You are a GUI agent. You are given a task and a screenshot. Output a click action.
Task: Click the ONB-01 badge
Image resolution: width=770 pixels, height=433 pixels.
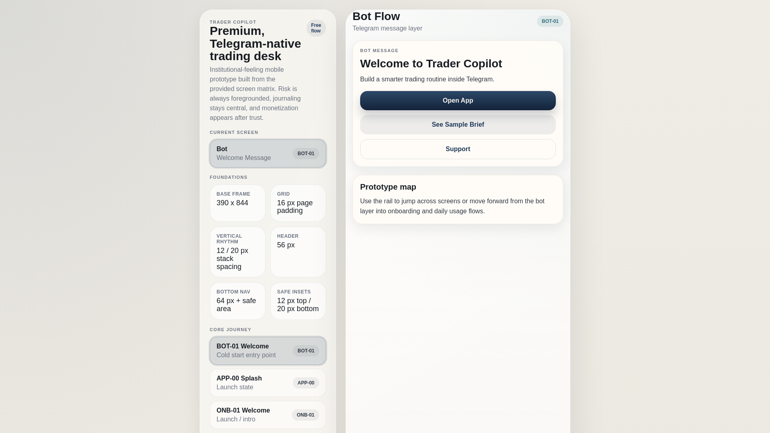pyautogui.click(x=305, y=415)
